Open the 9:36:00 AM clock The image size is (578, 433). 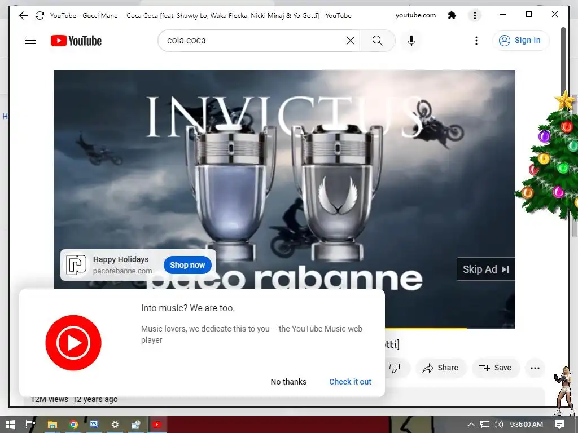(x=527, y=425)
